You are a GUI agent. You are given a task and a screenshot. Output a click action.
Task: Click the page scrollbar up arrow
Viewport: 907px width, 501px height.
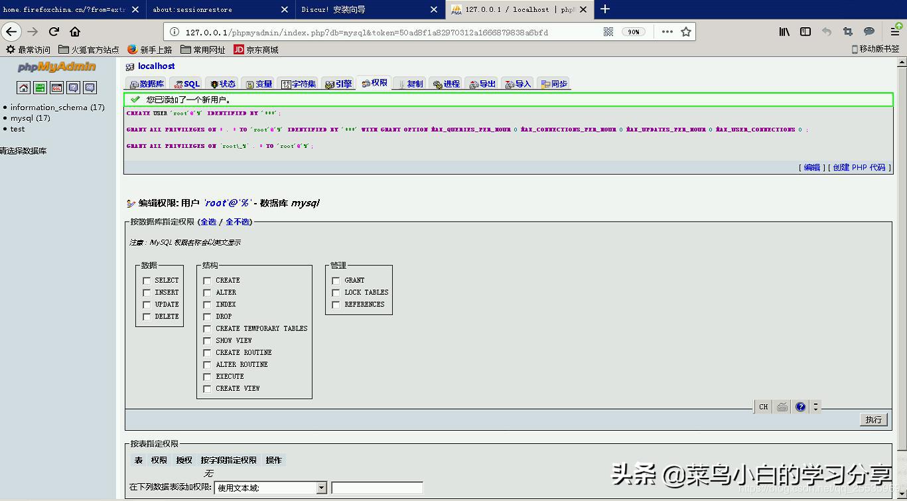902,62
